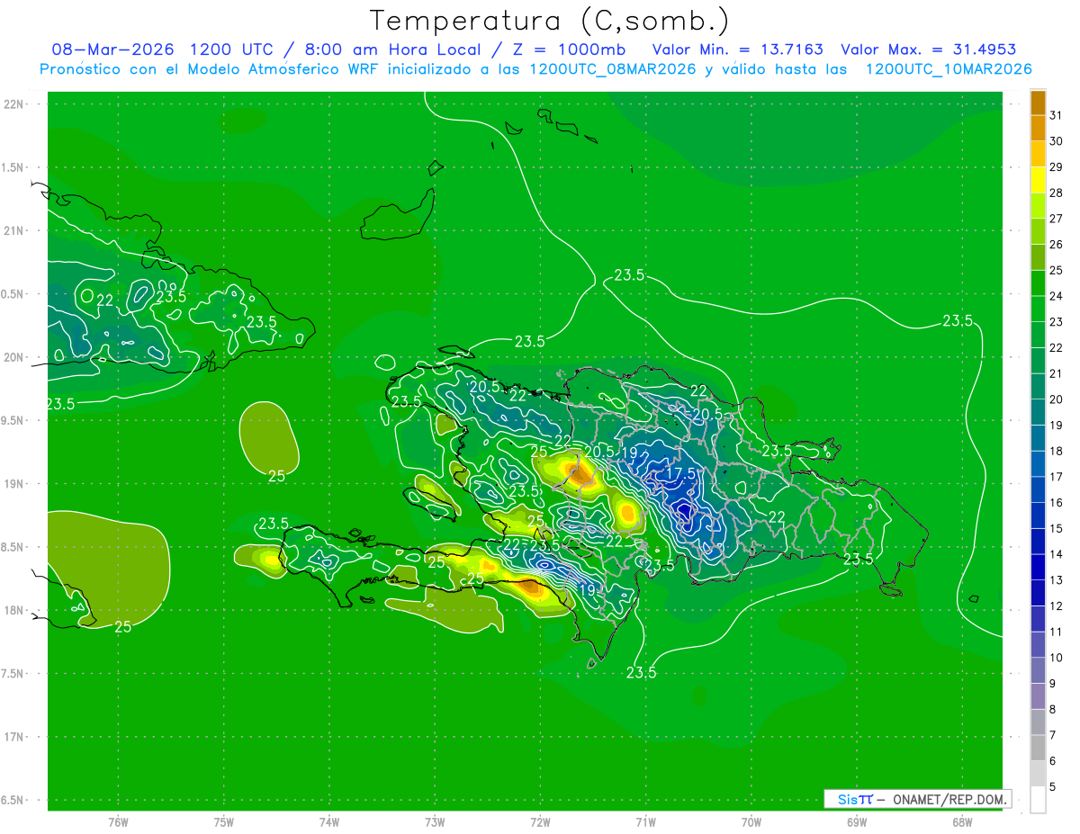Click the '17N' latitude axis label
This screenshot has height=834, width=1080.
(x=13, y=737)
